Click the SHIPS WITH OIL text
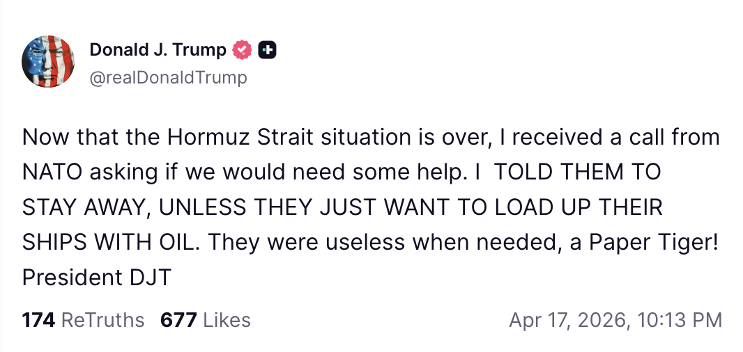The height and width of the screenshot is (352, 743). pyautogui.click(x=111, y=241)
